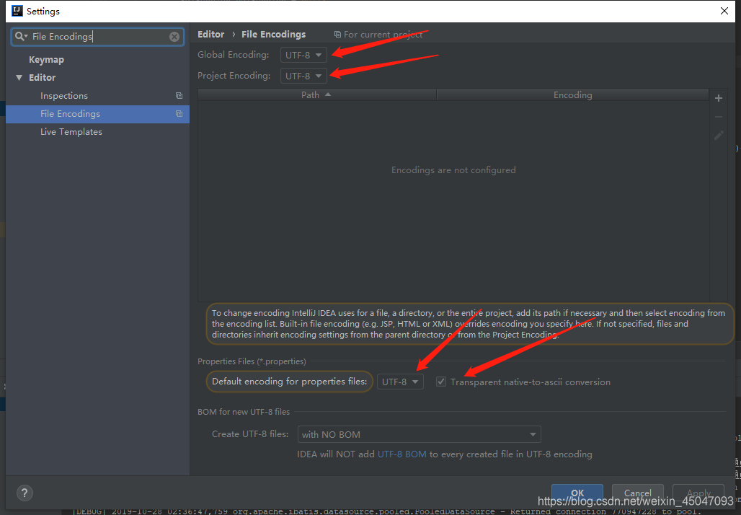Select Keymap in settings tree
Viewport: 741px width, 515px height.
(46, 60)
